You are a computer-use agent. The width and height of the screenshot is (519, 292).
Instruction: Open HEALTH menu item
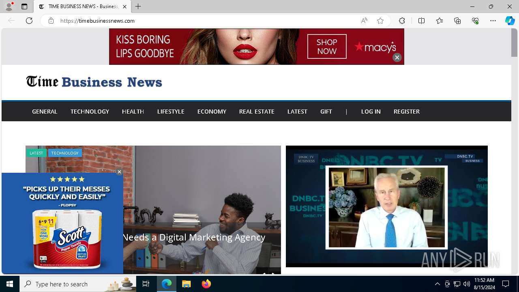coord(133,112)
